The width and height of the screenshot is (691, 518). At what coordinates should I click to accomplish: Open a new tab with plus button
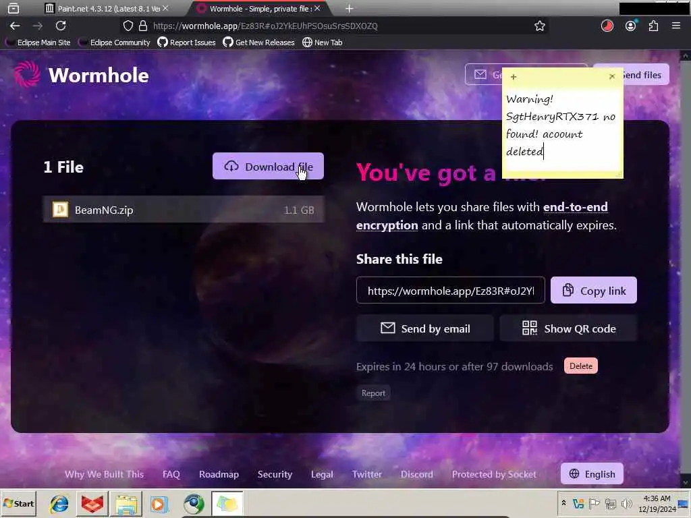[x=349, y=8]
